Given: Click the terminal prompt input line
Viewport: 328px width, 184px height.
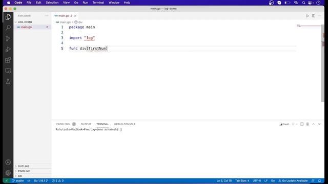Looking at the screenshot, I should [89, 129].
